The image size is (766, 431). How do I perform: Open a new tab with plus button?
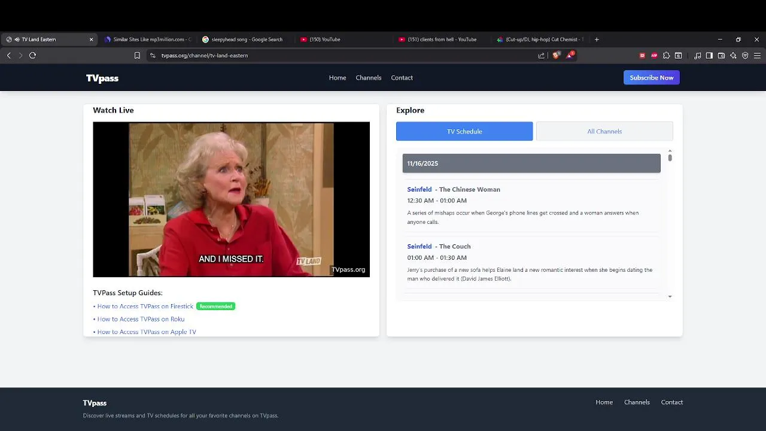pyautogui.click(x=597, y=40)
